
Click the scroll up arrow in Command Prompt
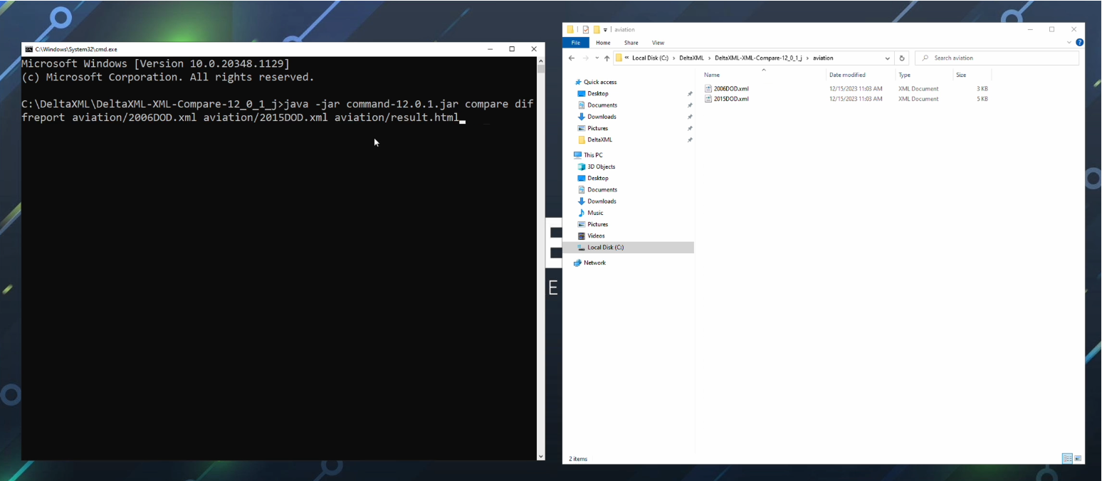coord(541,61)
